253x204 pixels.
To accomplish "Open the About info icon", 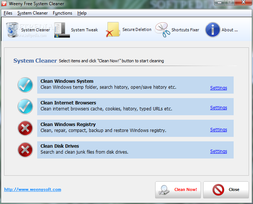I will (213, 30).
